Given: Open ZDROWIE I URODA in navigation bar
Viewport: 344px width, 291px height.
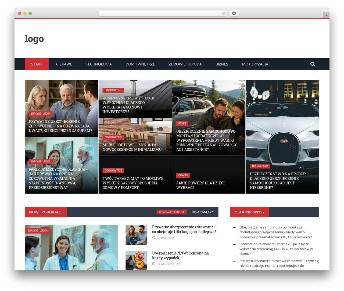Looking at the screenshot, I should pos(185,64).
